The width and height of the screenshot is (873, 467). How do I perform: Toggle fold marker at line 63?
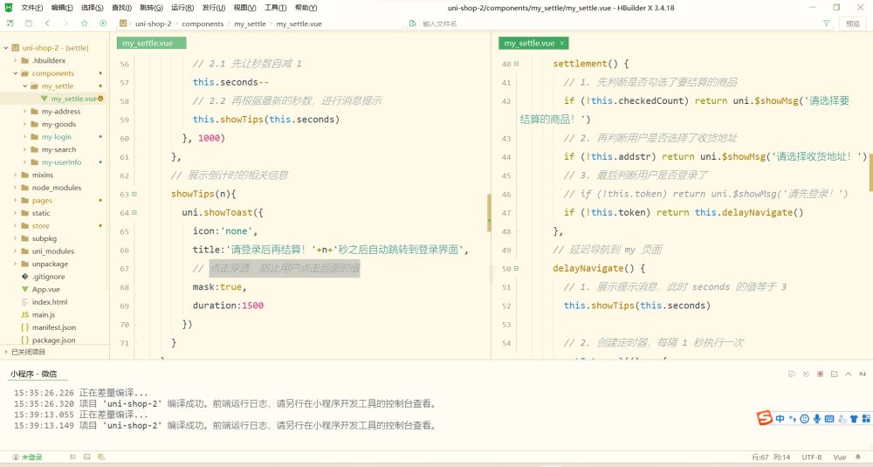[x=134, y=195]
